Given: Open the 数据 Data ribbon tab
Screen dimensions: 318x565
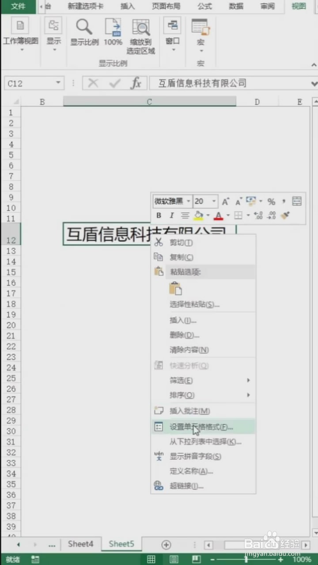Looking at the screenshot, I should (236, 6).
